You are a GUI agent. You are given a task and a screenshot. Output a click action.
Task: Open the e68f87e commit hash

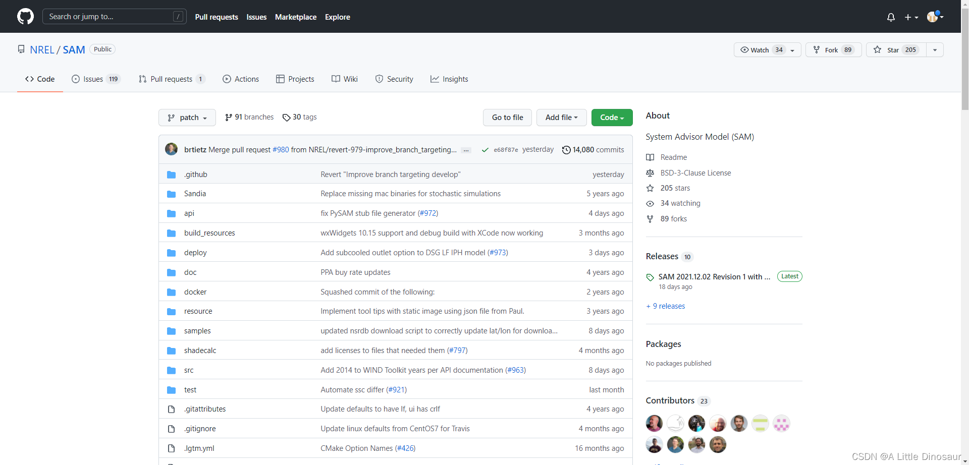506,150
